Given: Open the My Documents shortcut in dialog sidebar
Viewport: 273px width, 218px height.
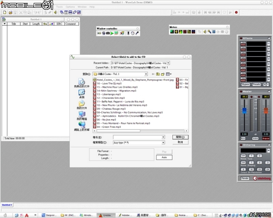Looking at the screenshot, I should click(x=81, y=105).
